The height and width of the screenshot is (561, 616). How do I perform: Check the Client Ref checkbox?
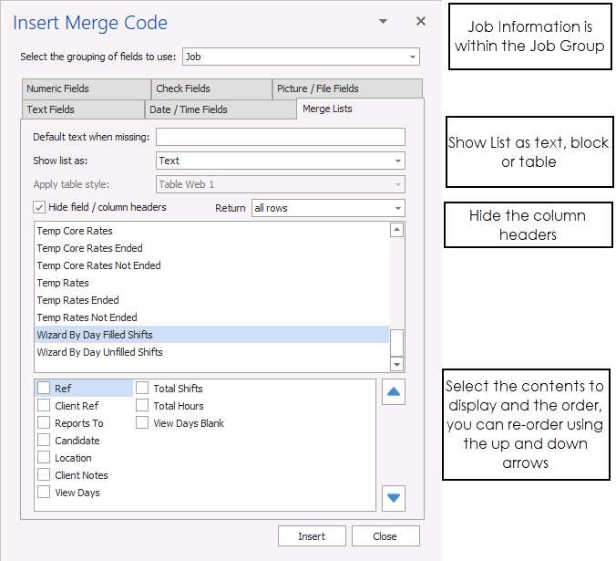click(44, 406)
